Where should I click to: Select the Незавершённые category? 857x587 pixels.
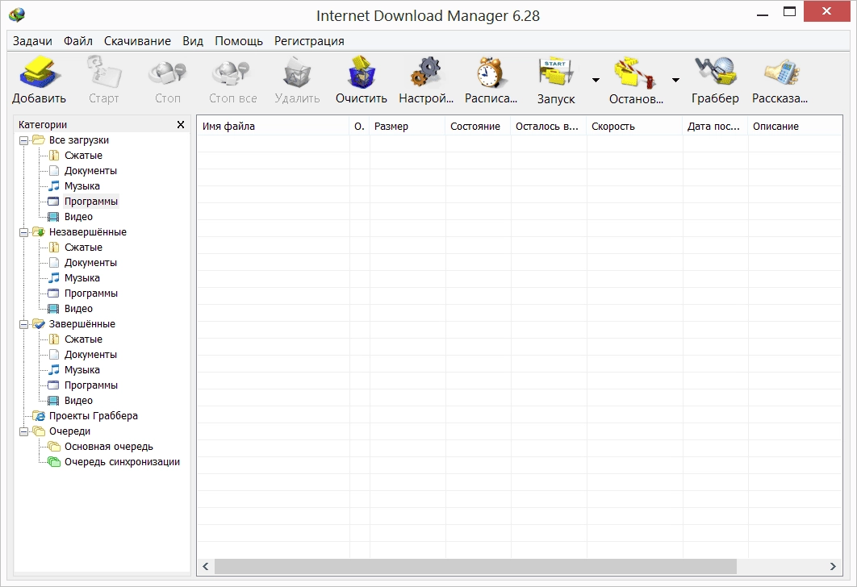coord(87,232)
